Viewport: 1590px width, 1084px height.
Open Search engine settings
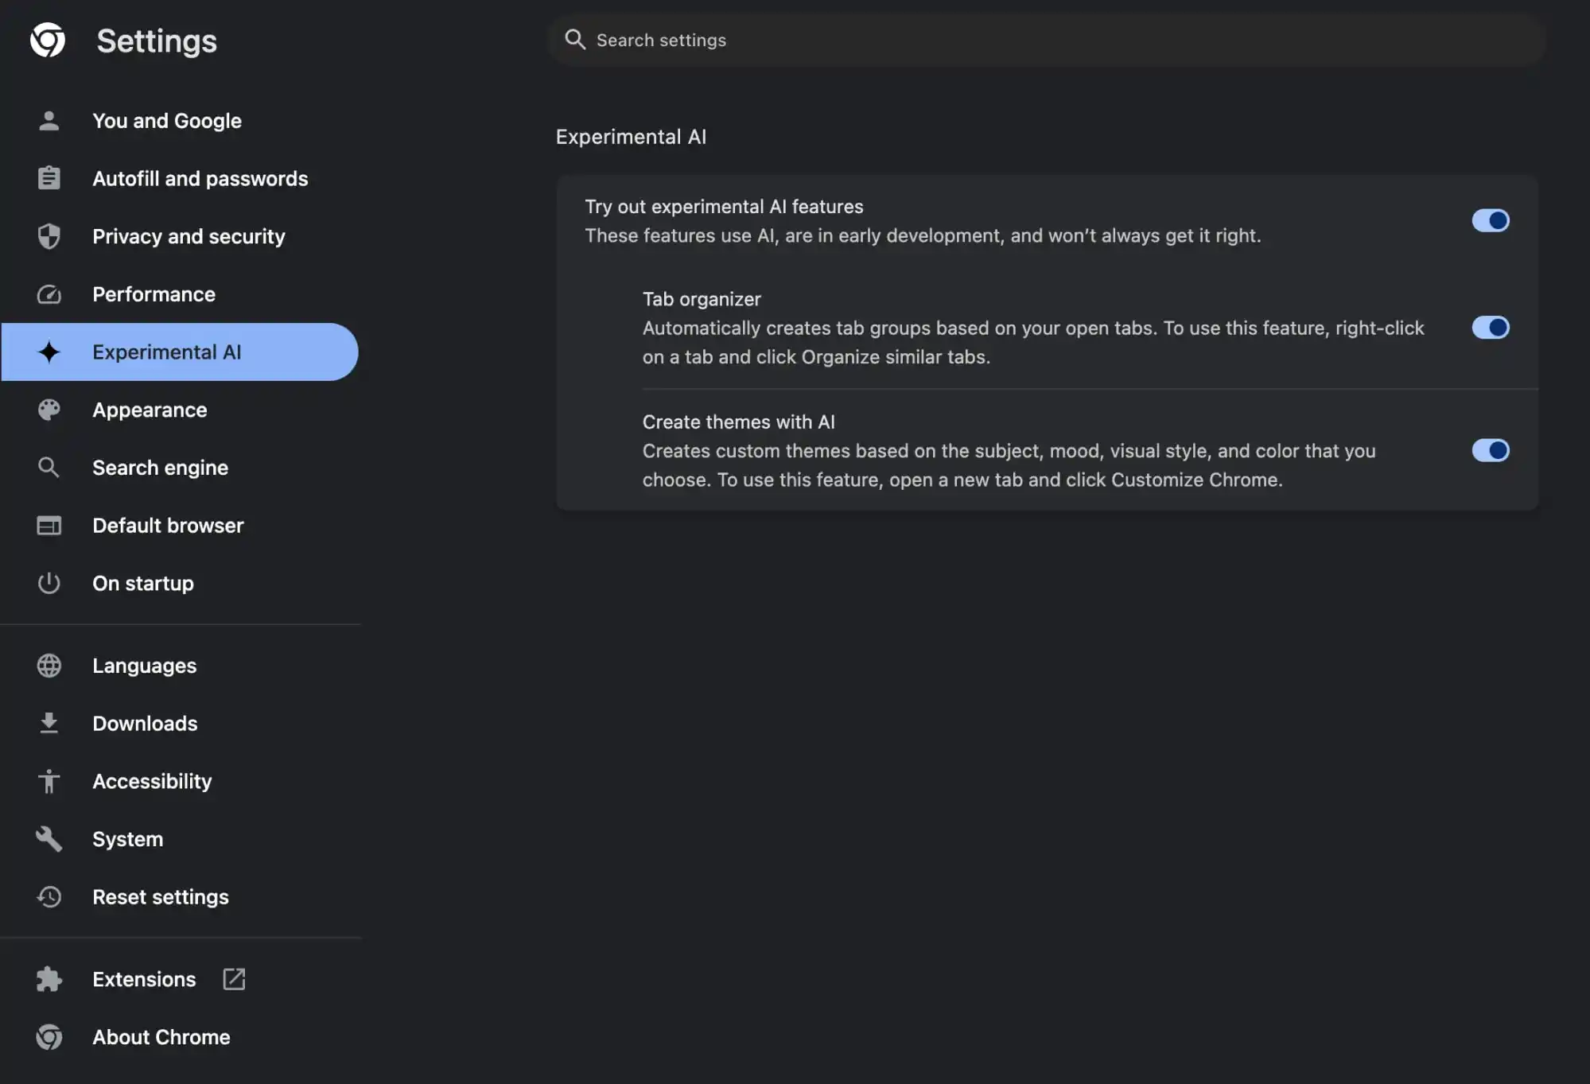point(180,468)
